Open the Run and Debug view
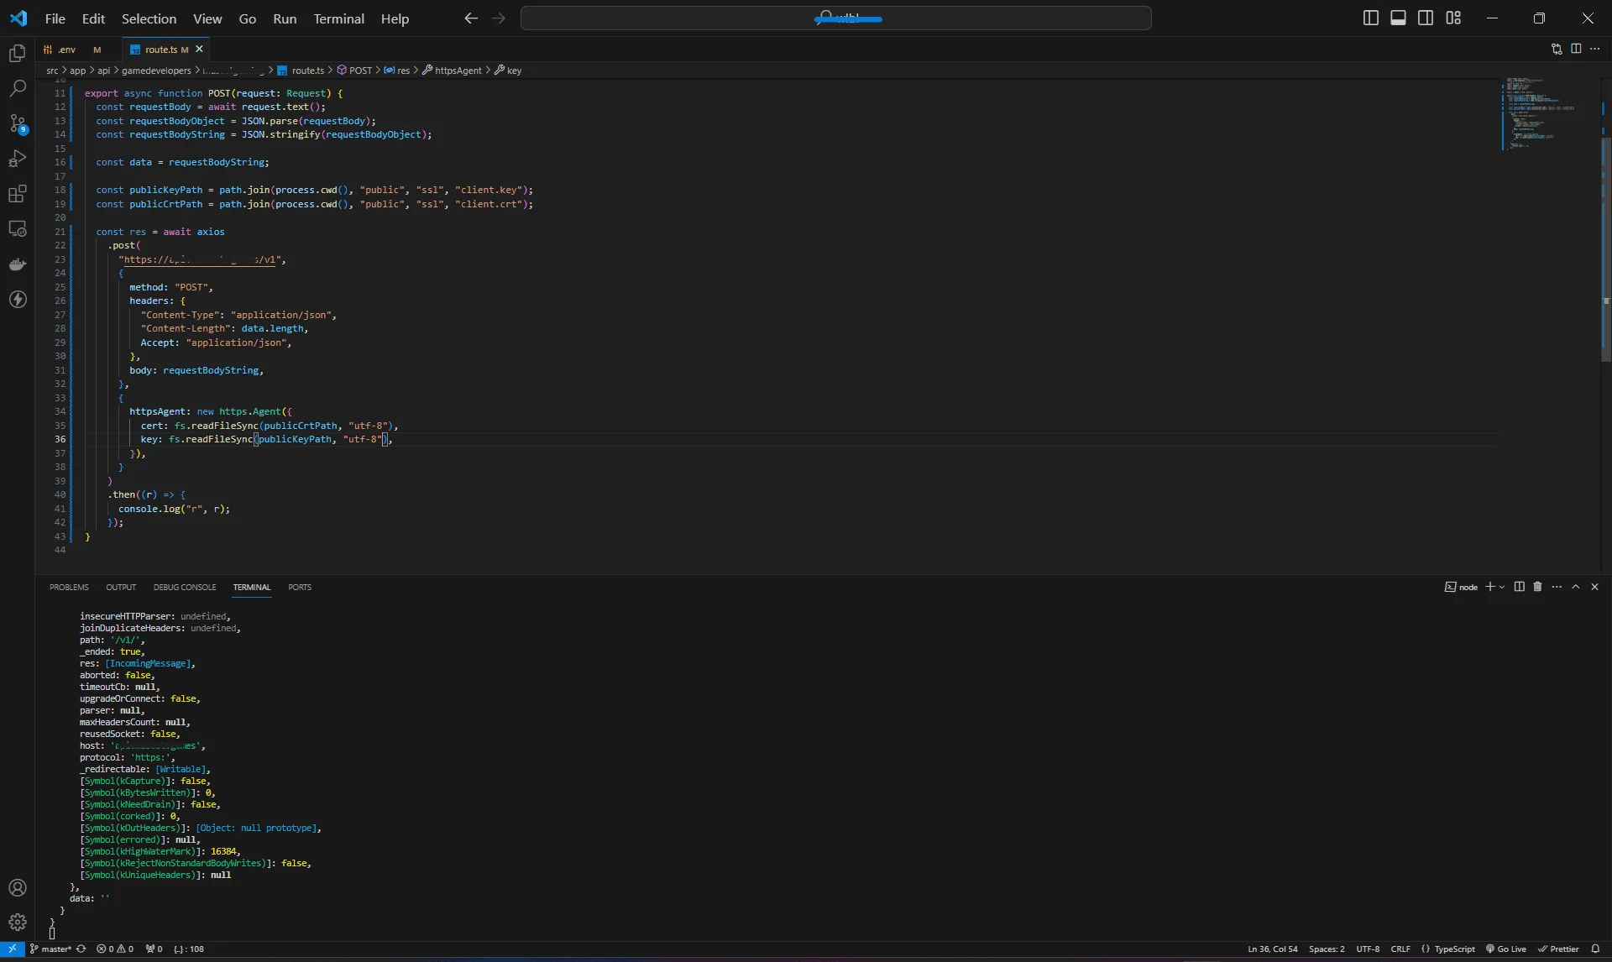Viewport: 1612px width, 962px height. tap(18, 159)
